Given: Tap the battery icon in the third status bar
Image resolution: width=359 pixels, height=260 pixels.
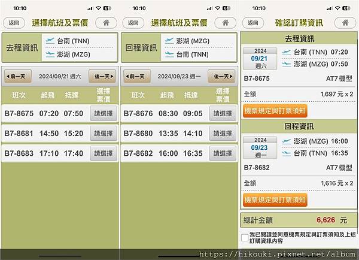Looking at the screenshot, I should [x=346, y=8].
